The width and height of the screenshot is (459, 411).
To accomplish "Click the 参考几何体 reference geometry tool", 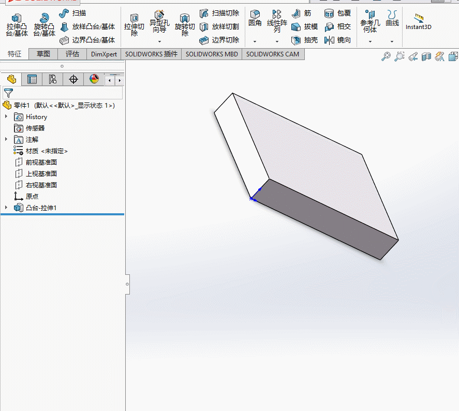I will pyautogui.click(x=370, y=21).
